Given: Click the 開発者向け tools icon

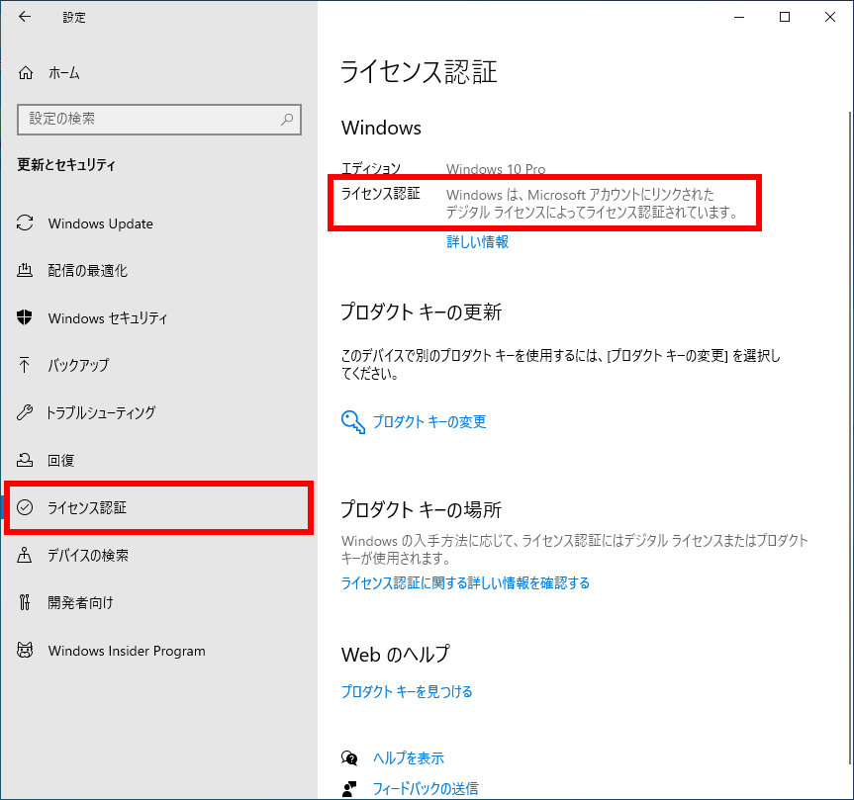Looking at the screenshot, I should pos(25,602).
